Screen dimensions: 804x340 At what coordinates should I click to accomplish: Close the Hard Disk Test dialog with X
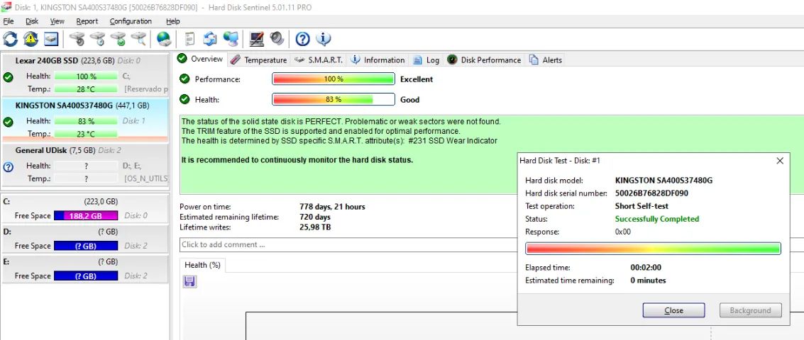click(780, 161)
